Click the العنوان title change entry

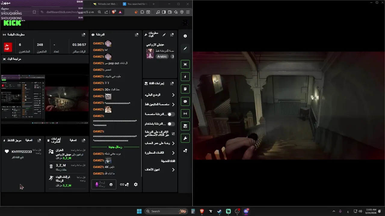click(x=67, y=154)
